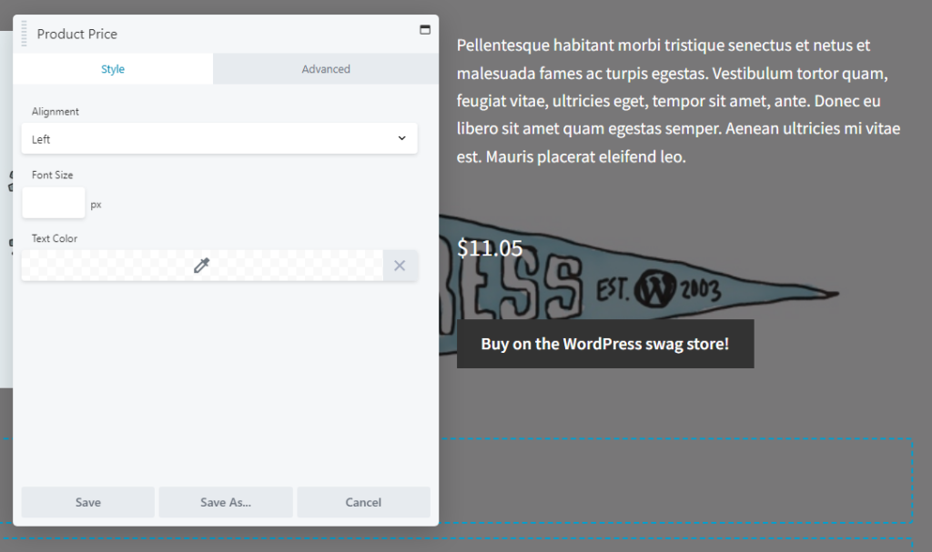This screenshot has height=552, width=932.
Task: Select the $11.05 price text
Action: (489, 247)
